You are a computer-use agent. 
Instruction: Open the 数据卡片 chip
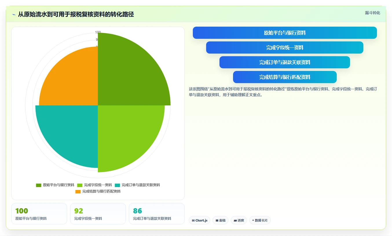tap(260, 220)
